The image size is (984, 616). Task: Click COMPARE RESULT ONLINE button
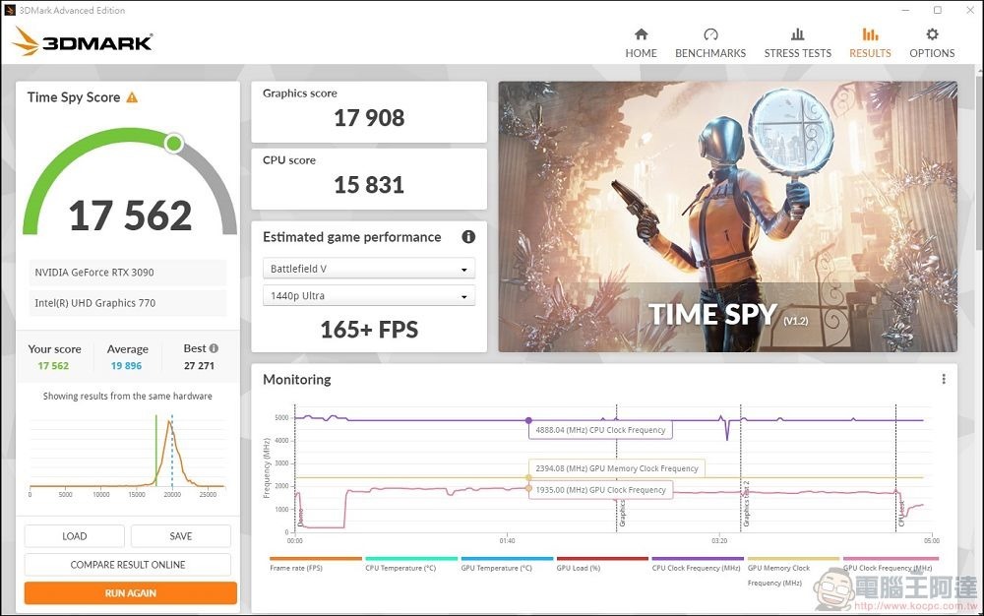point(127,565)
